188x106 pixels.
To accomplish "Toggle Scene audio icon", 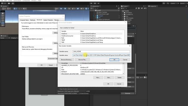I will 69,9.
